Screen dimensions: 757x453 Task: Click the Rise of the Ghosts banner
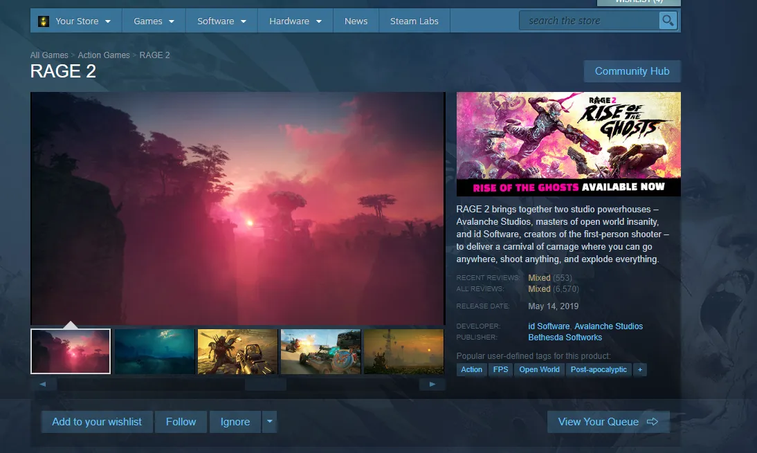569,145
